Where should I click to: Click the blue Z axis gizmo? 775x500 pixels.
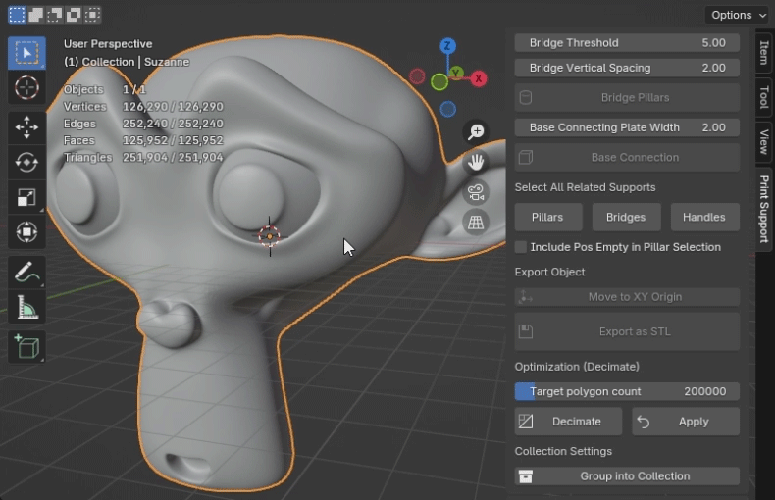tap(447, 46)
